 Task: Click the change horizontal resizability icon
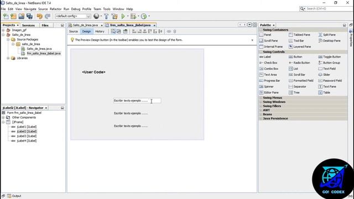click(169, 32)
